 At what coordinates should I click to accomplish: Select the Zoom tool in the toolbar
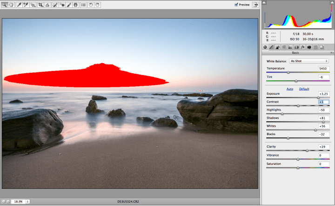(x=5, y=5)
